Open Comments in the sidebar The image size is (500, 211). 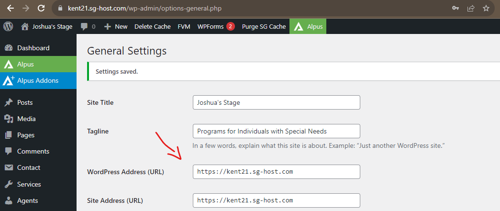coord(33,151)
